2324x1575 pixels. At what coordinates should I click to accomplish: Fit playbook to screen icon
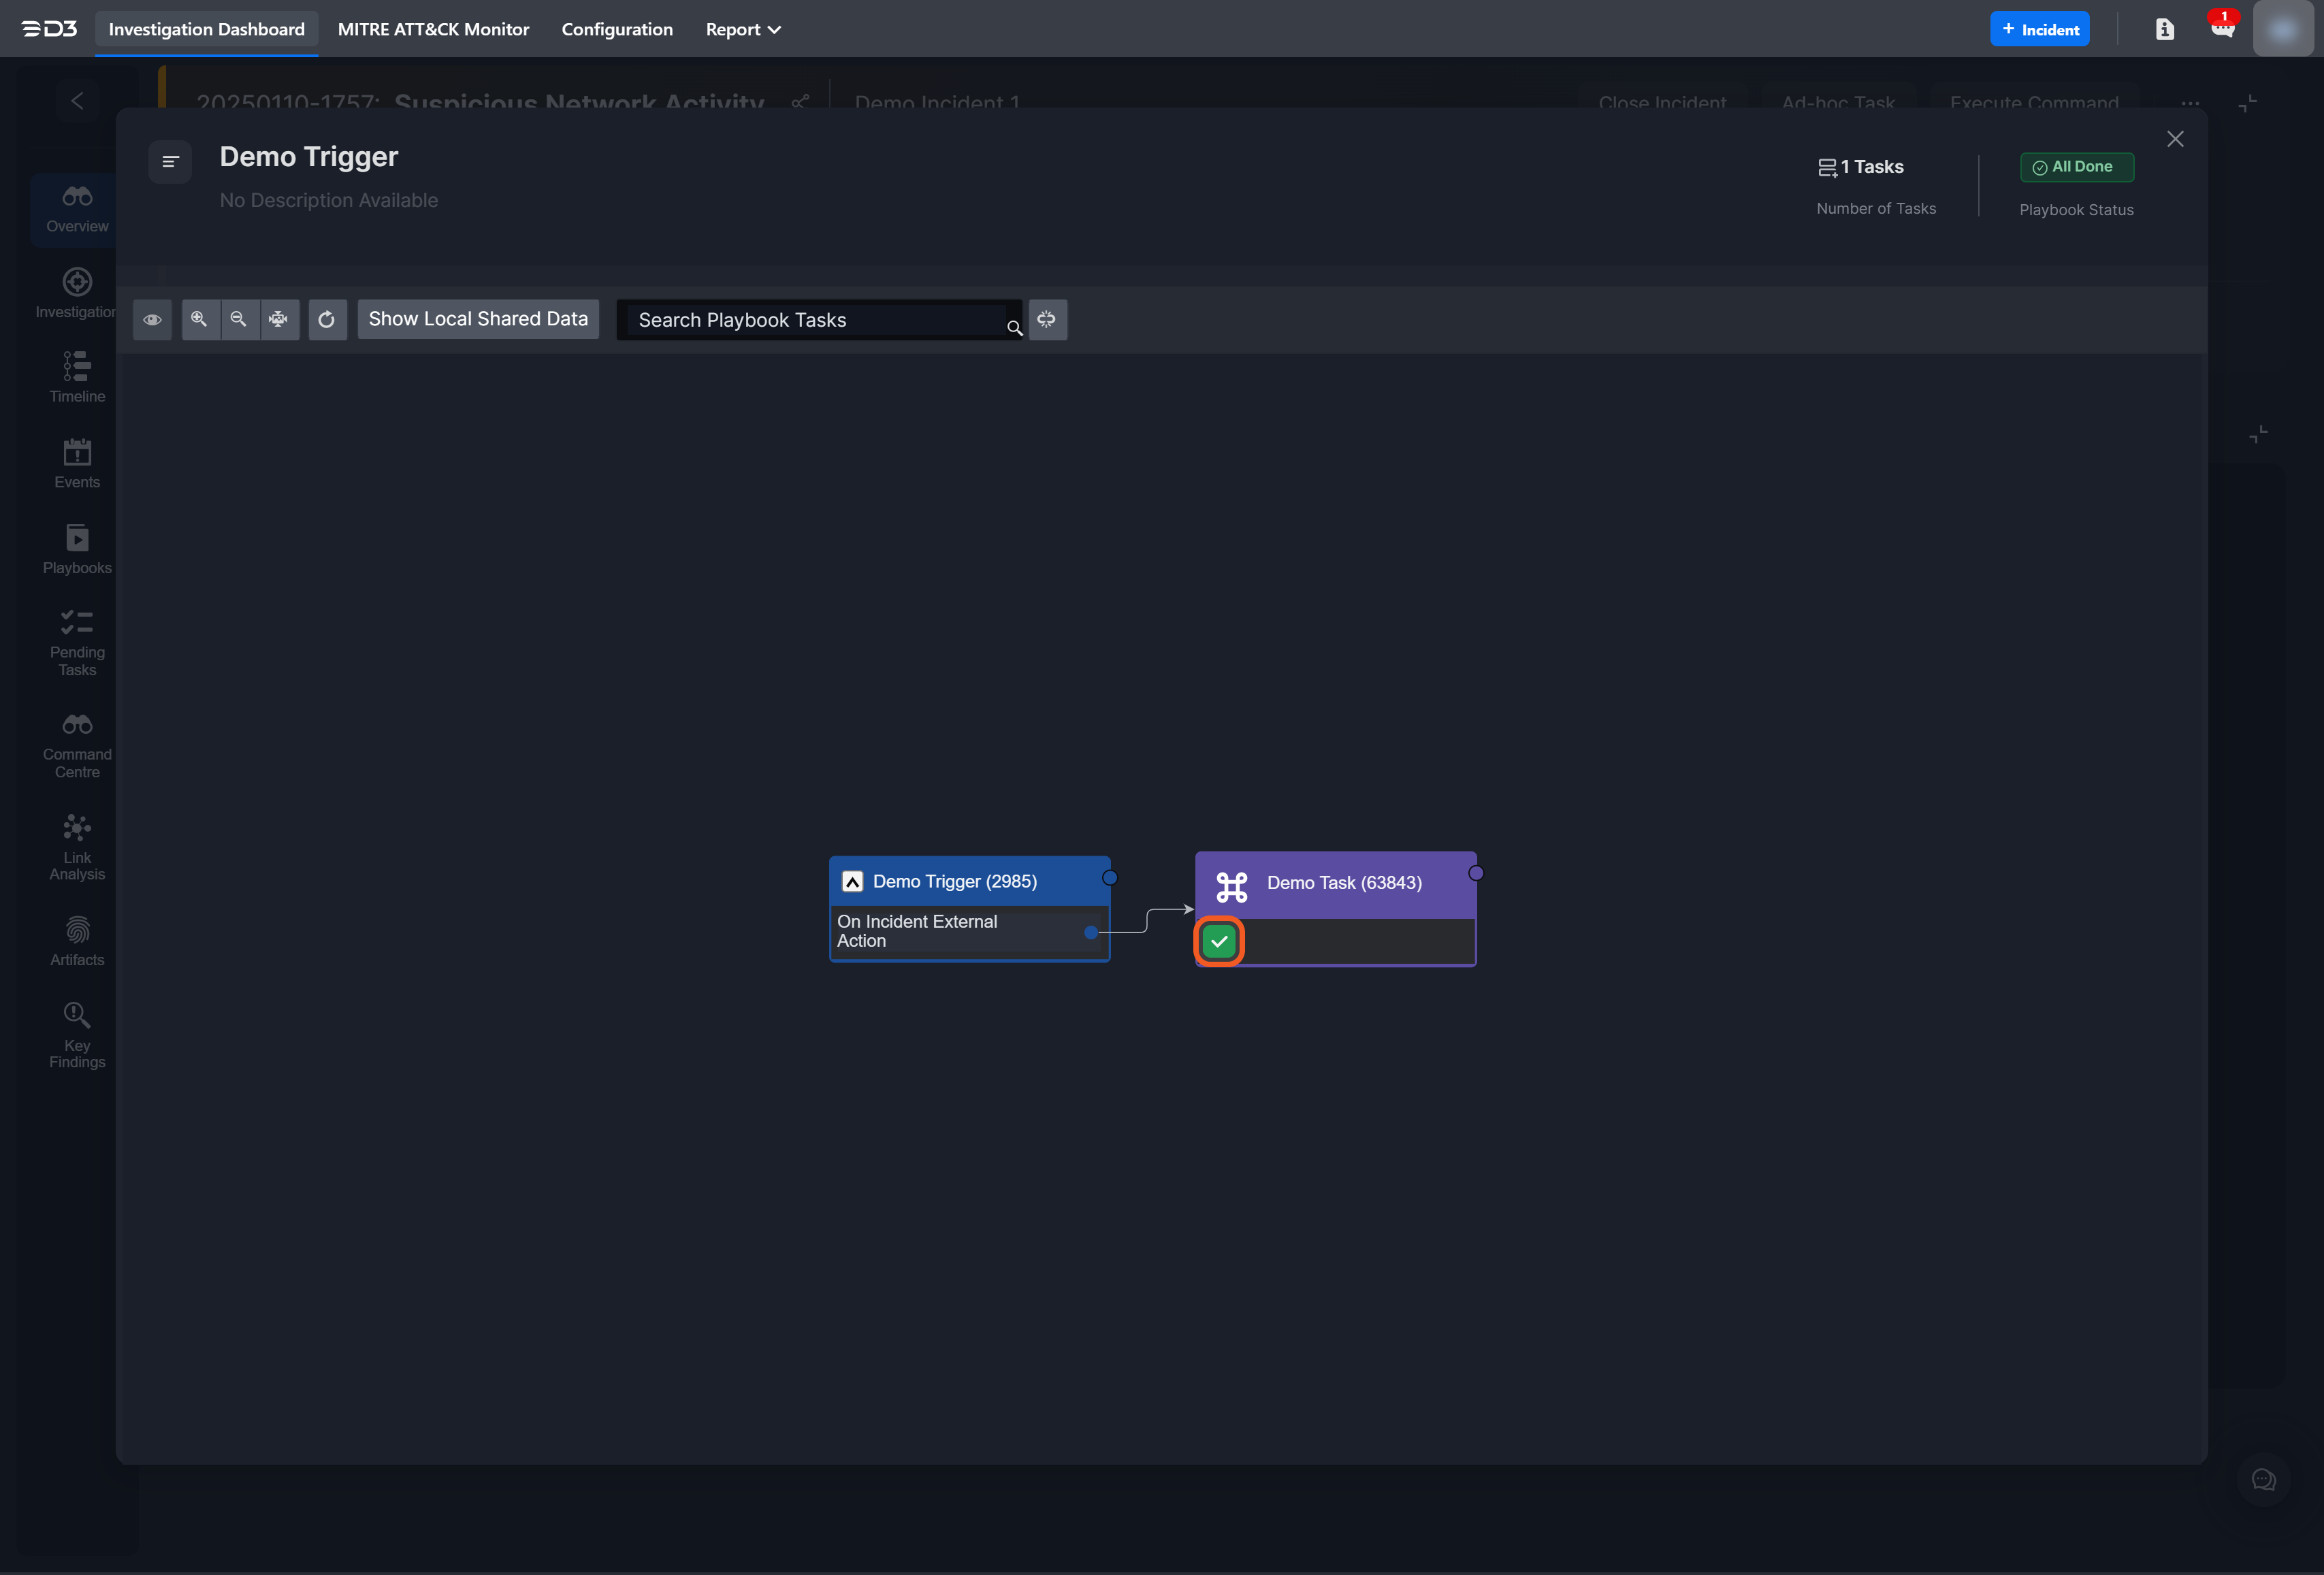[278, 319]
